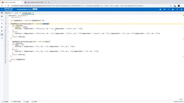The image size is (184, 103).
Task: Open the diamond-shaped header toolbar icon
Action: [x=160, y=9]
